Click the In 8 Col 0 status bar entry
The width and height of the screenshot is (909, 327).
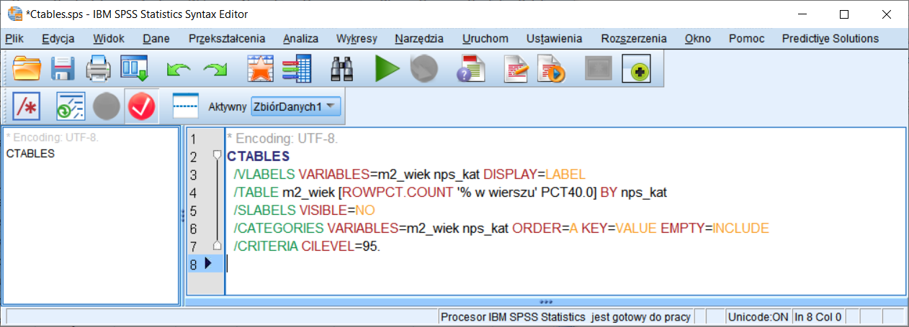[x=818, y=317]
